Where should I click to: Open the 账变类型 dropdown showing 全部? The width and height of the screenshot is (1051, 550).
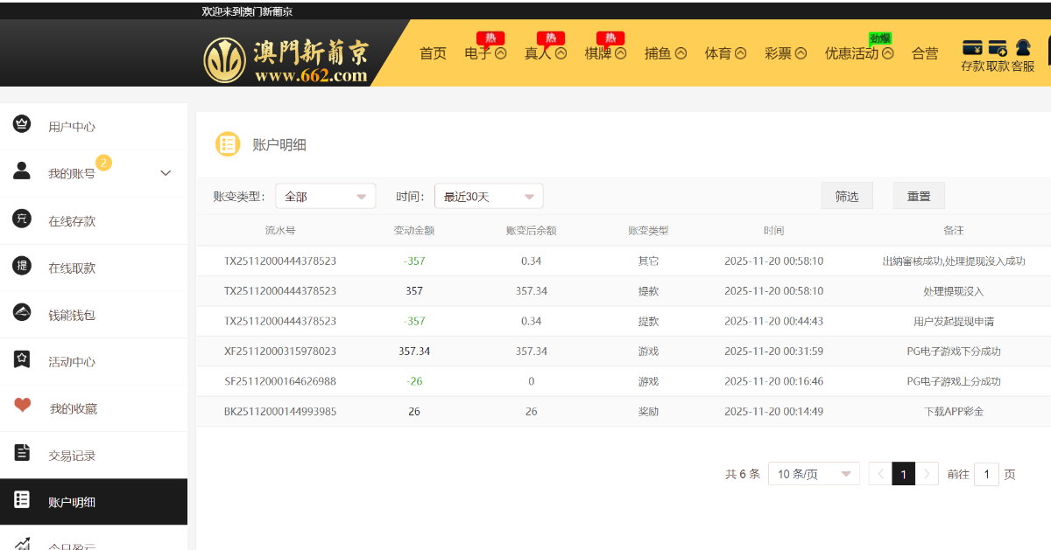(325, 197)
